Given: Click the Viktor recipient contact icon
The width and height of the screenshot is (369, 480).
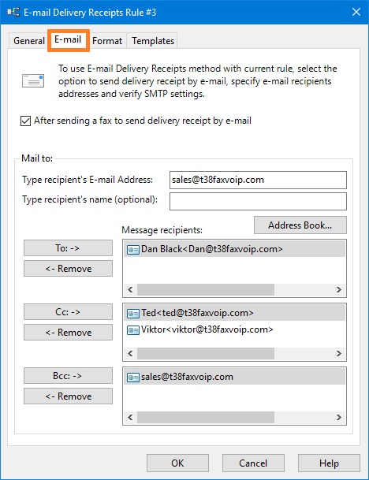Looking at the screenshot, I should [133, 330].
